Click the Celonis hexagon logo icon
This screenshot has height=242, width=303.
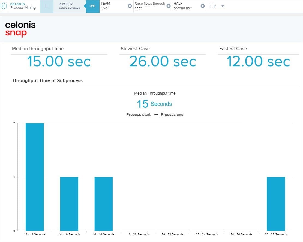click(4, 6)
